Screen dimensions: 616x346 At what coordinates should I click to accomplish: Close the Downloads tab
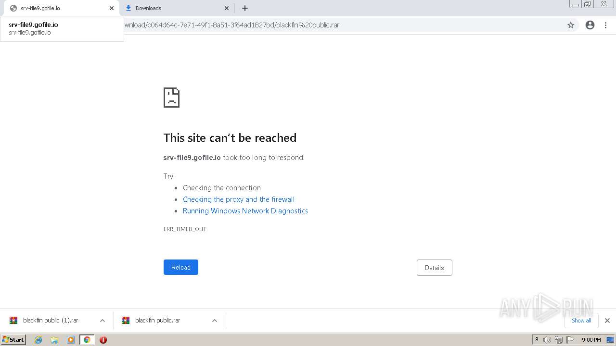point(227,8)
